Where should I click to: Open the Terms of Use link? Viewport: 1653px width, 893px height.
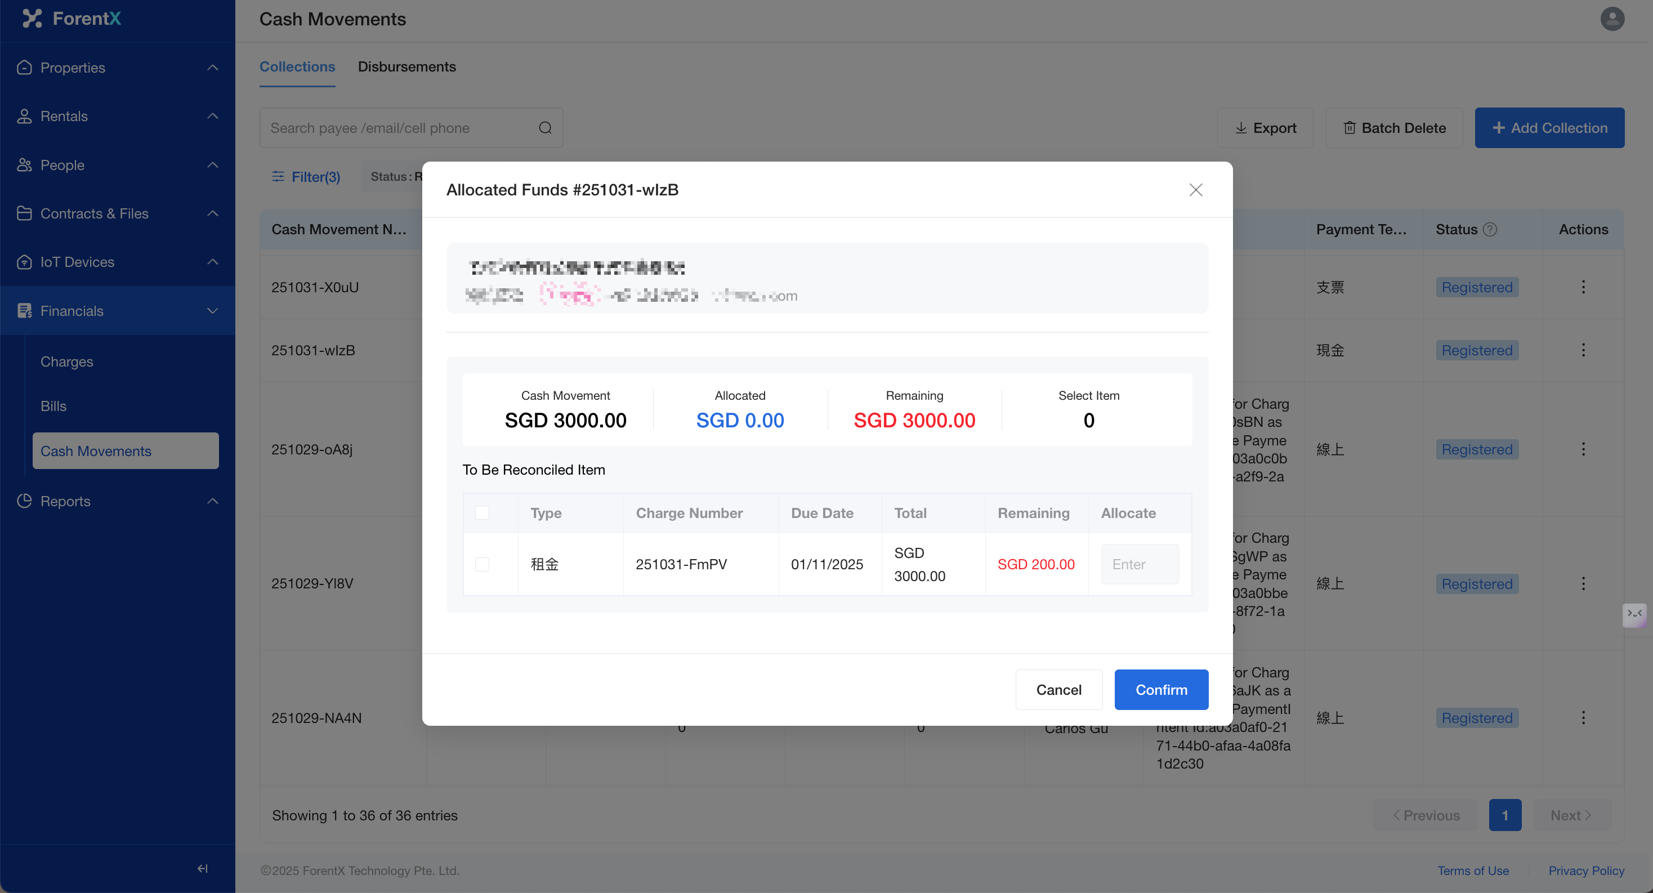[x=1473, y=870]
